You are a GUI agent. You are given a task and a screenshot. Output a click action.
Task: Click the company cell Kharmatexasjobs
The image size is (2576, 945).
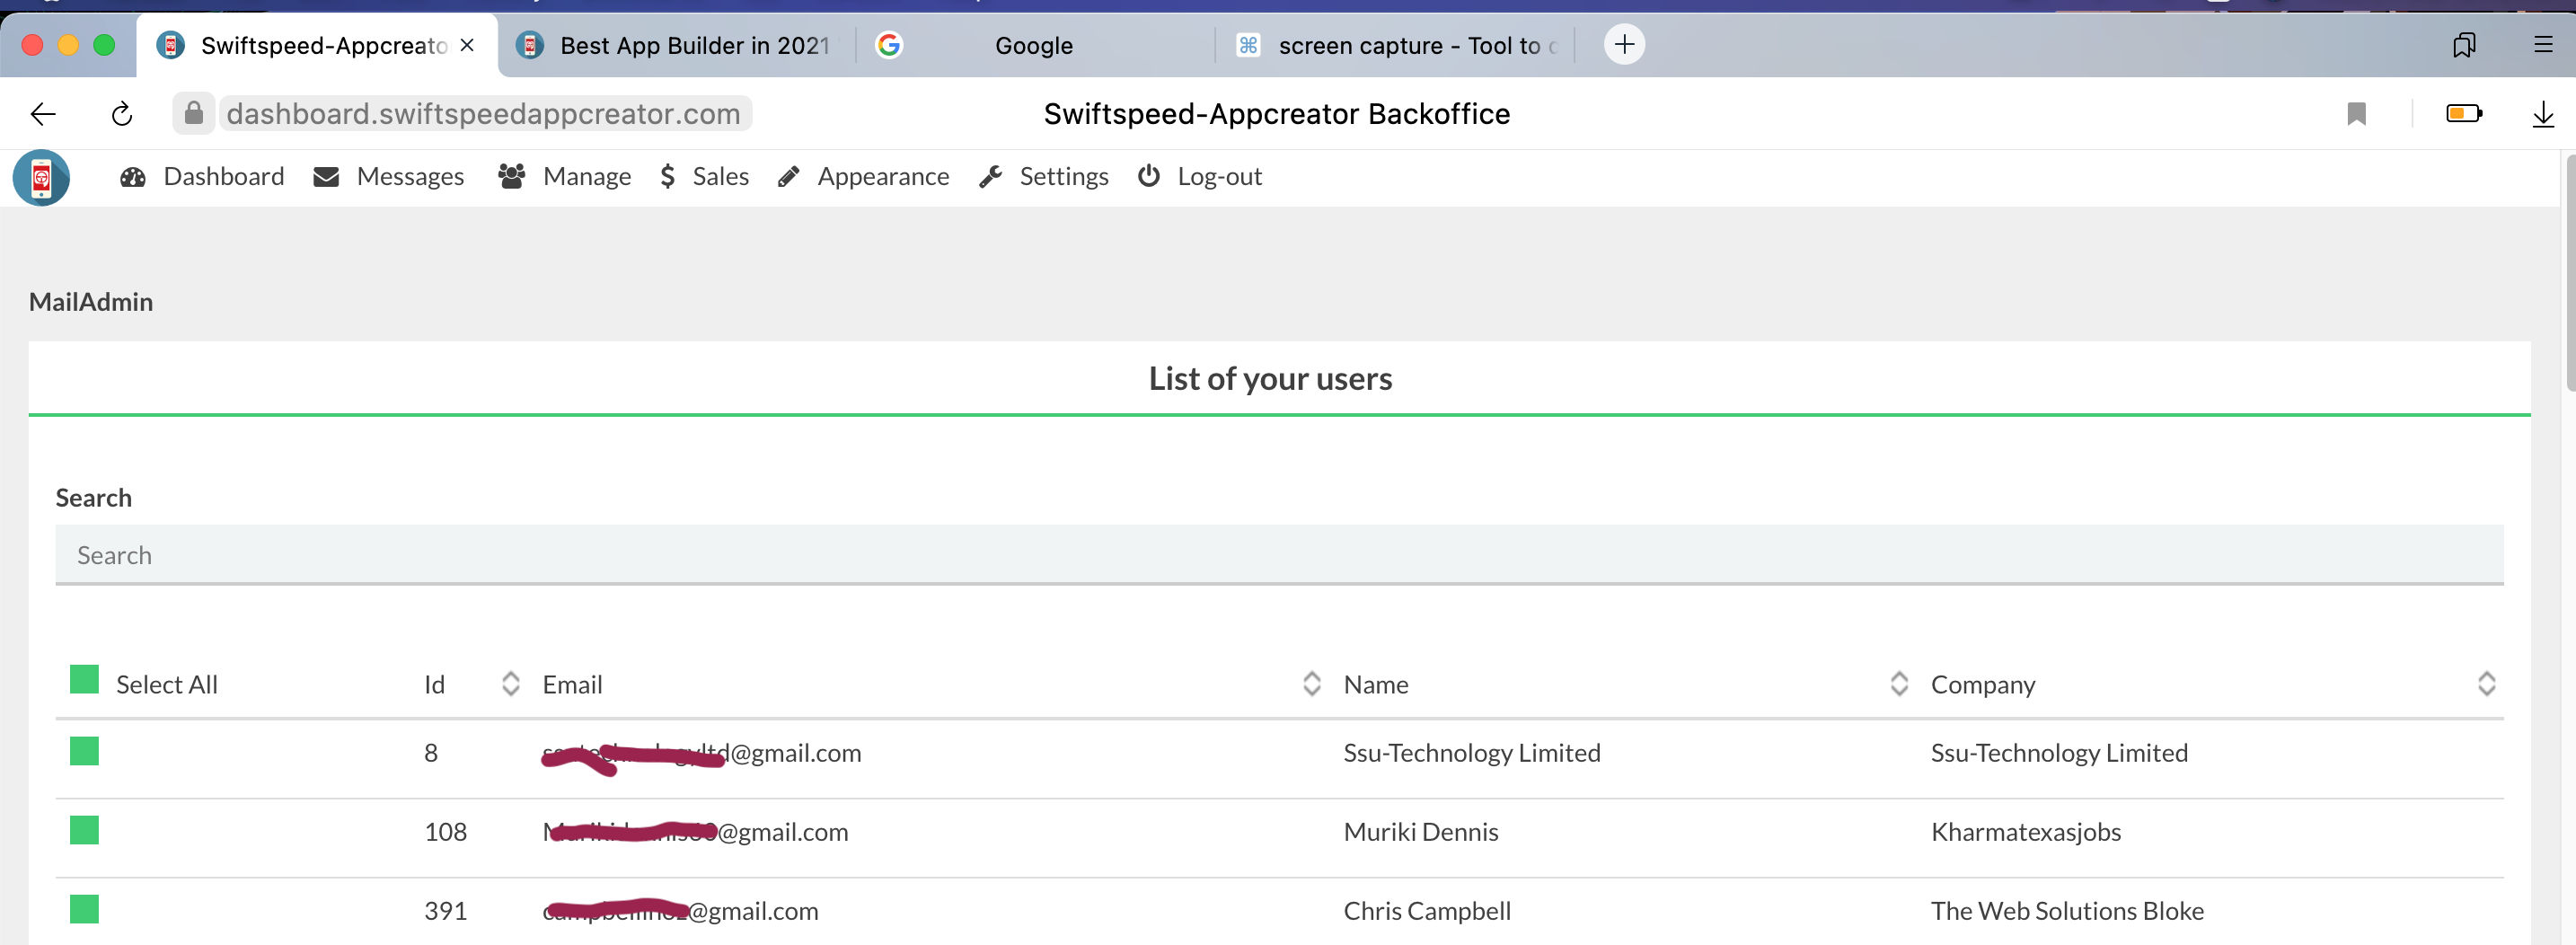[2026, 833]
